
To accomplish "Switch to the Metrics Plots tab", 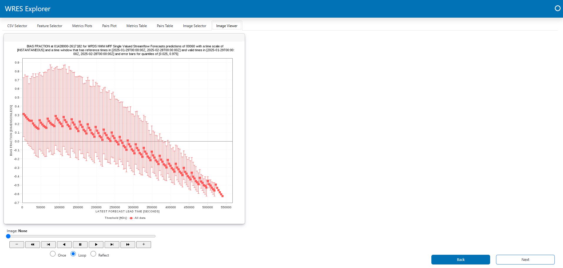I will click(x=82, y=26).
